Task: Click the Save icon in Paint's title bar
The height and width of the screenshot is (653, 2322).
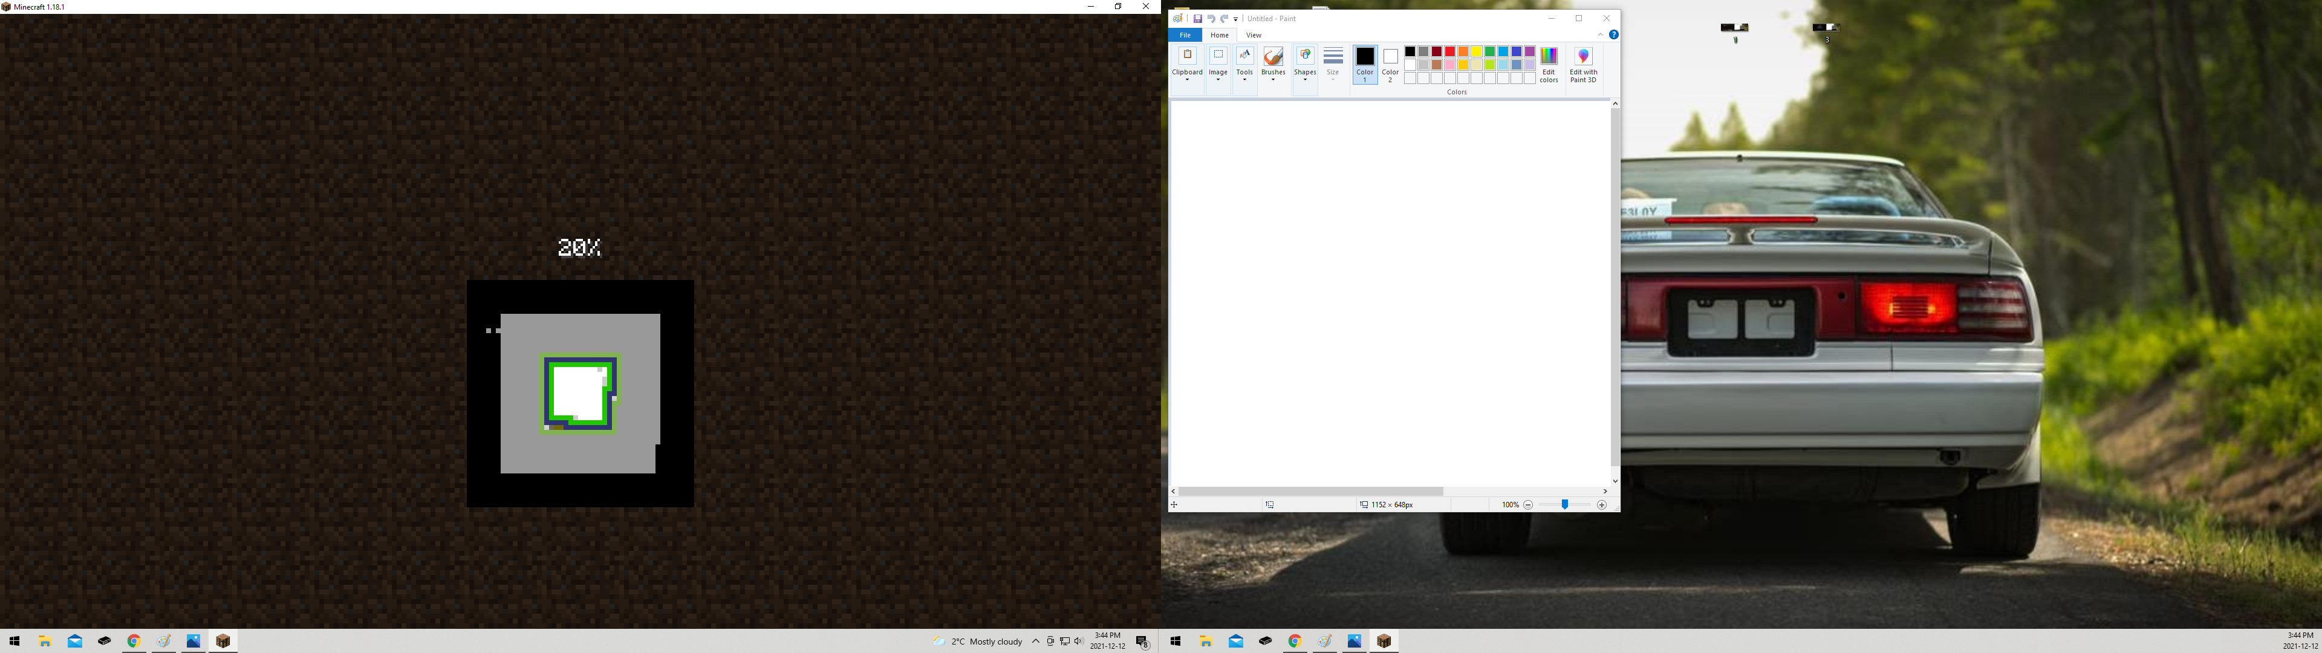Action: coord(1197,19)
